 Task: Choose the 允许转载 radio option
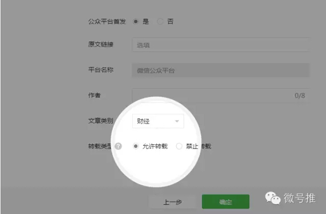(136, 146)
